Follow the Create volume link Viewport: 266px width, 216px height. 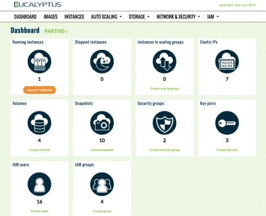[x=40, y=150]
